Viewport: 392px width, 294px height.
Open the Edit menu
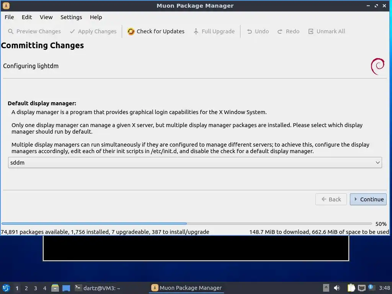pyautogui.click(x=27, y=17)
